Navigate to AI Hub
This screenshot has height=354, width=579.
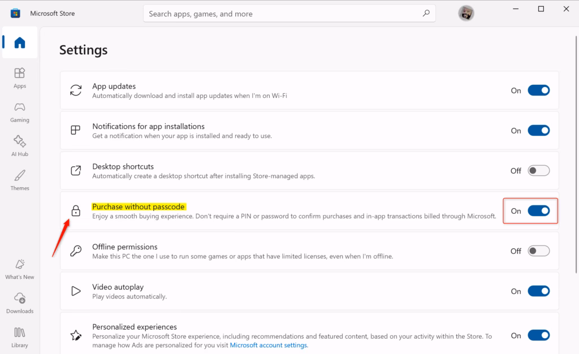(19, 146)
